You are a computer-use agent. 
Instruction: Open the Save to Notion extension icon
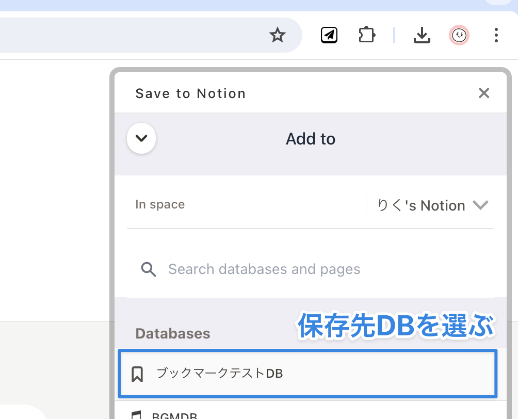(329, 35)
